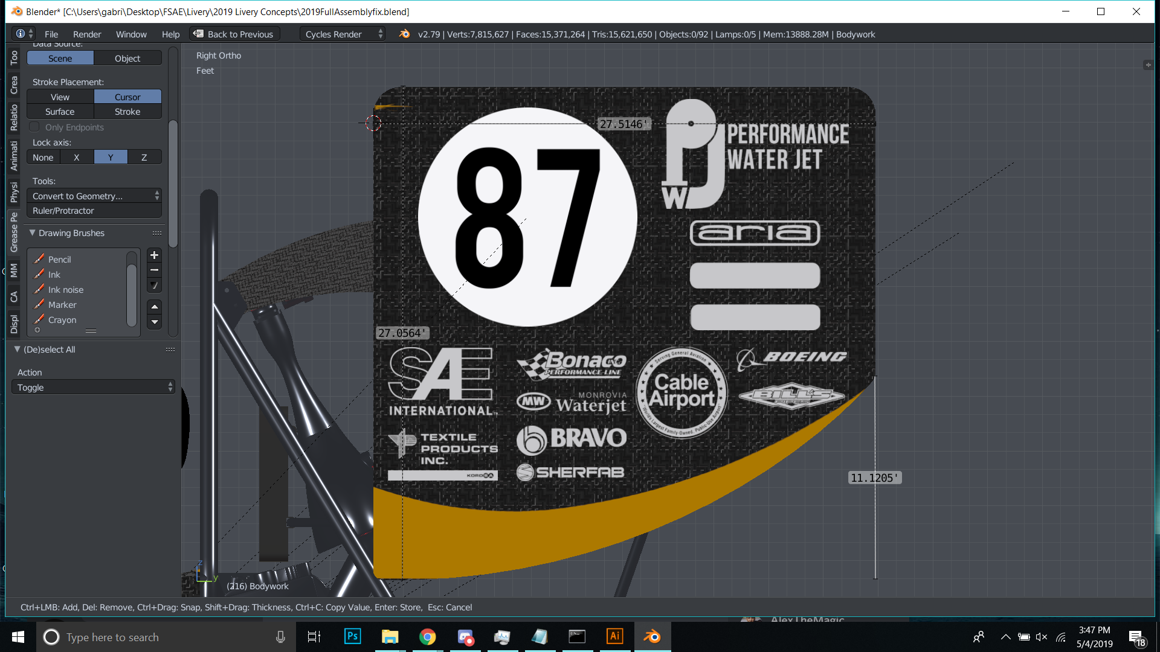Set data source to Scene
The width and height of the screenshot is (1160, 652).
[60, 58]
